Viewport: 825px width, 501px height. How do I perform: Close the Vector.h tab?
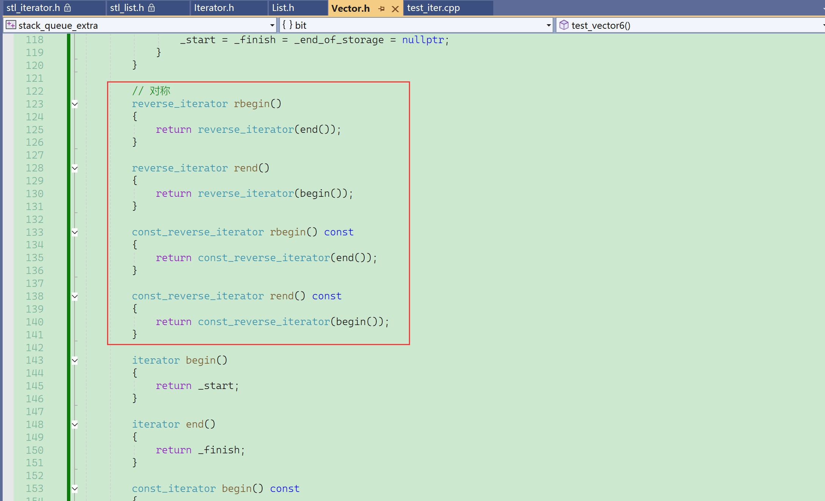395,9
